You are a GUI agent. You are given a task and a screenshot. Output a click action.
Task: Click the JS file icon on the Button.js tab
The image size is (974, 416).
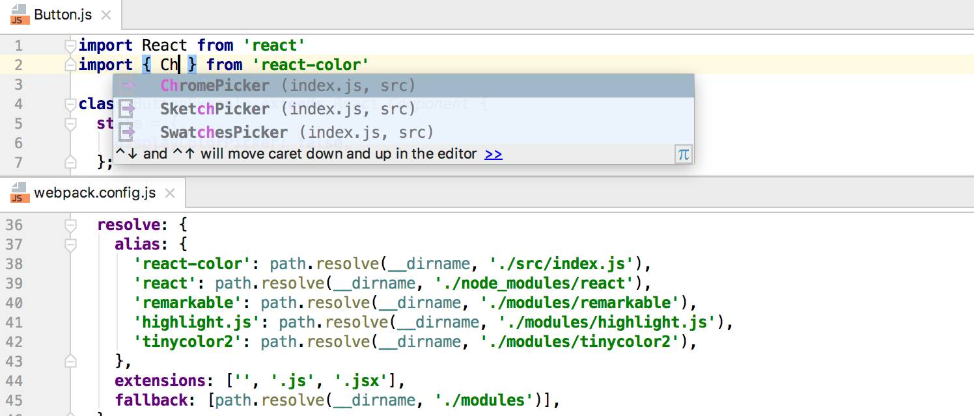(18, 15)
